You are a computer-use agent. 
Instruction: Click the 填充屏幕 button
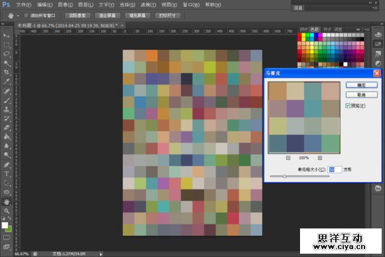(137, 15)
